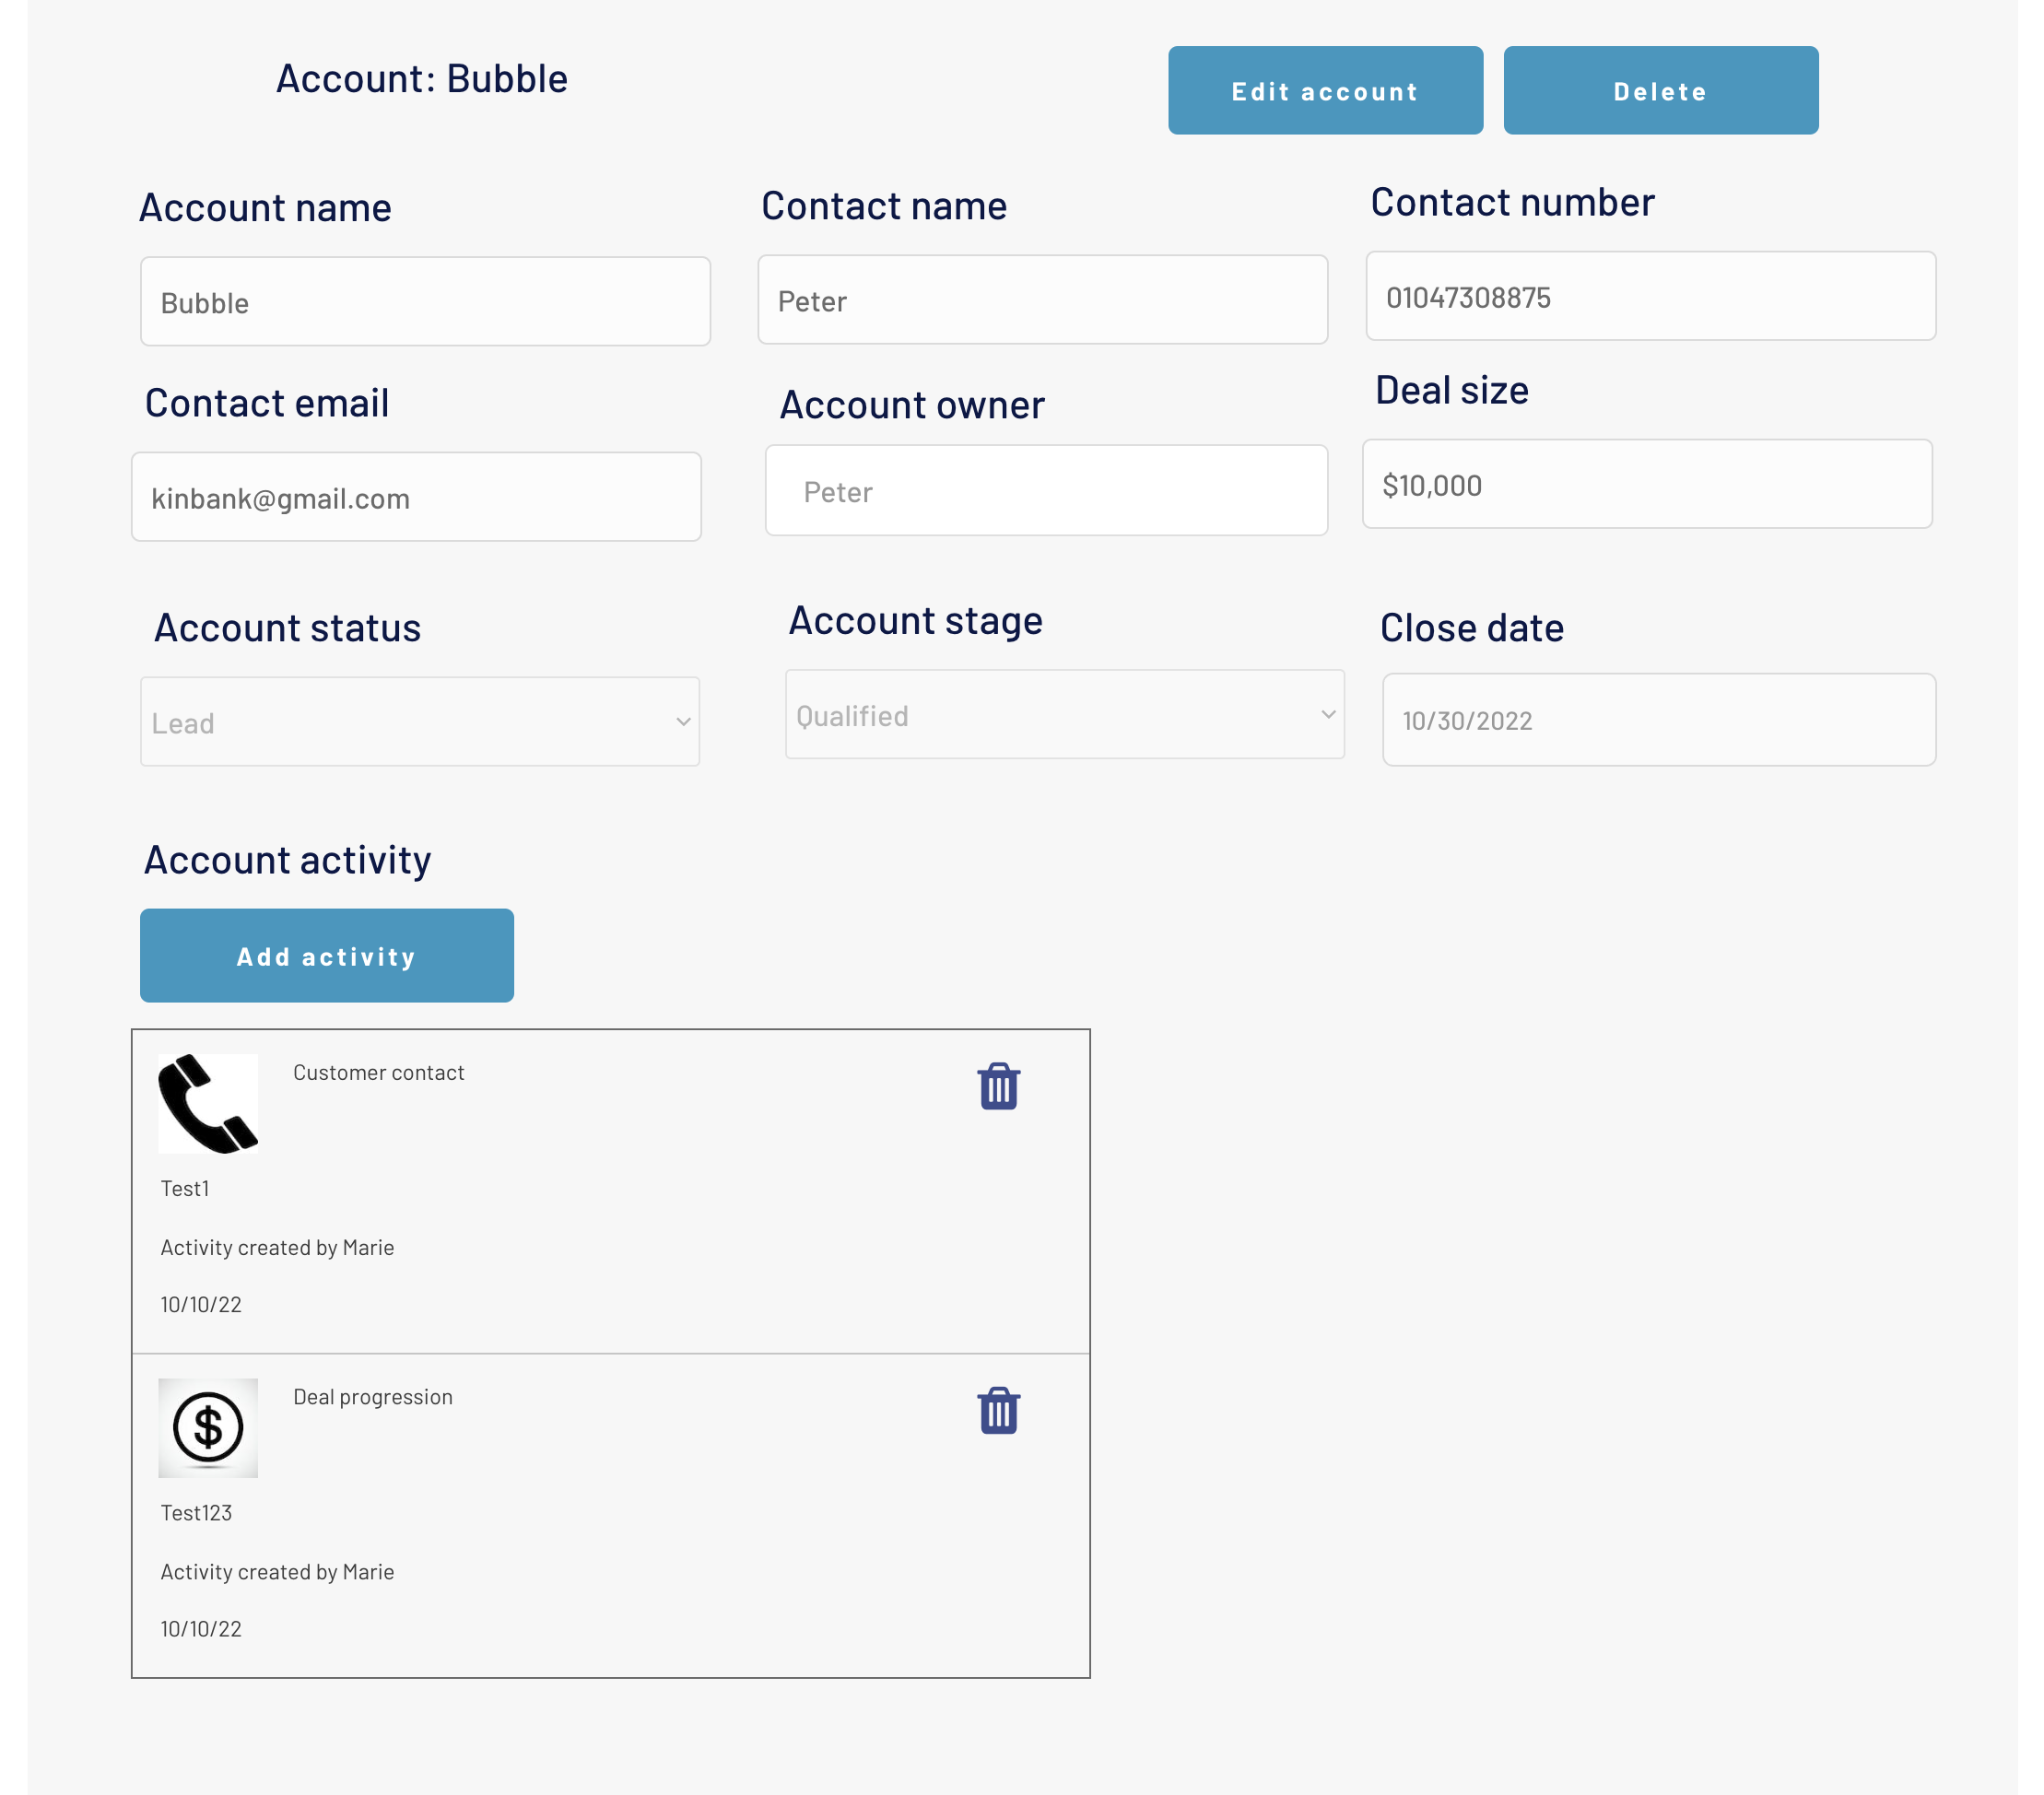2044x1795 pixels.
Task: Open the Account status dropdown
Action: [419, 722]
